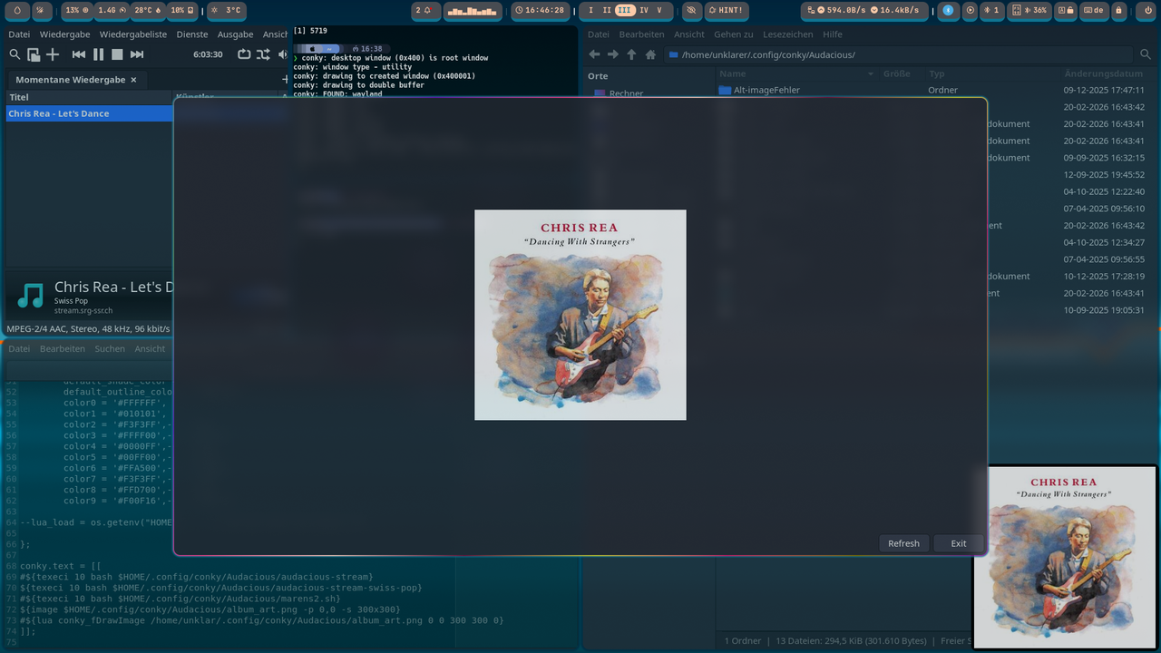Open Datei menu in text editor
The height and width of the screenshot is (653, 1161).
click(19, 348)
